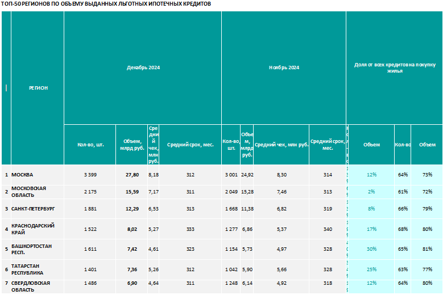Click Bashkortostan December count '1 611'
This screenshot has height=295, width=443.
[x=90, y=250]
